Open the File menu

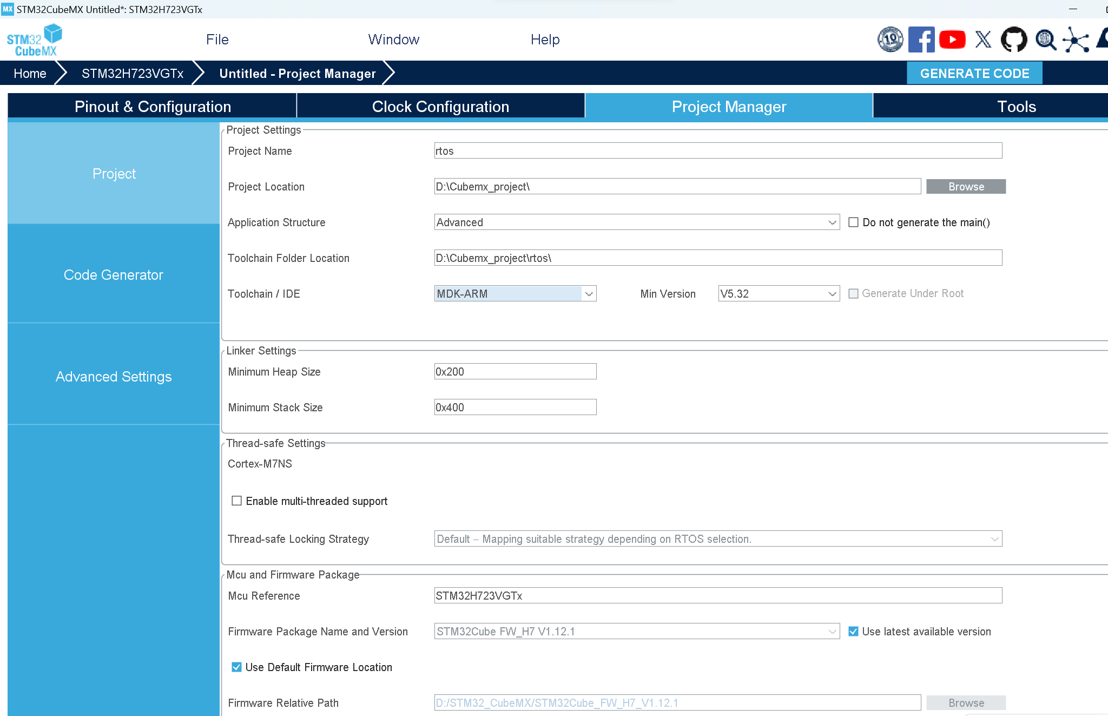click(217, 40)
